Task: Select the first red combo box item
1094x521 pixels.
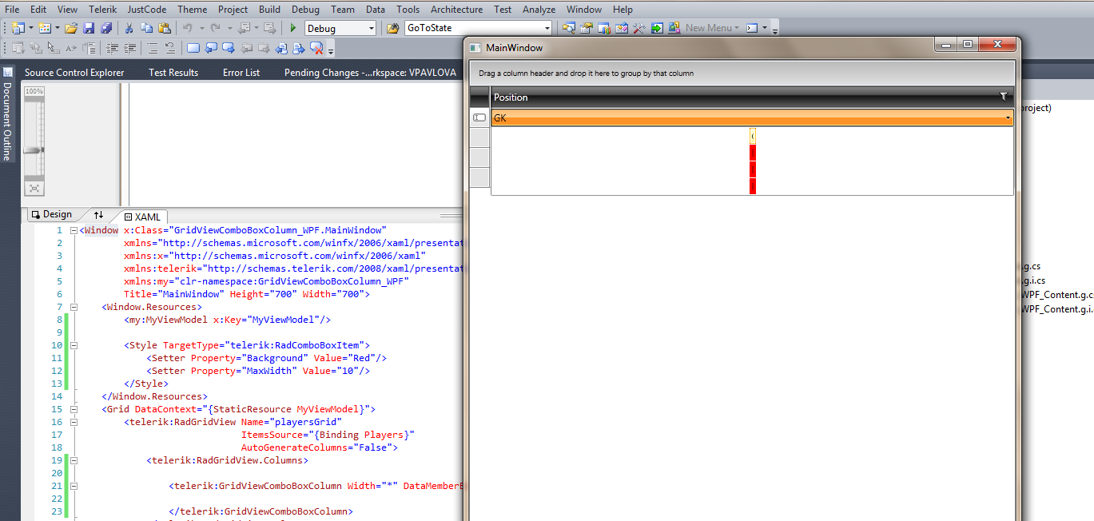Action: point(753,153)
